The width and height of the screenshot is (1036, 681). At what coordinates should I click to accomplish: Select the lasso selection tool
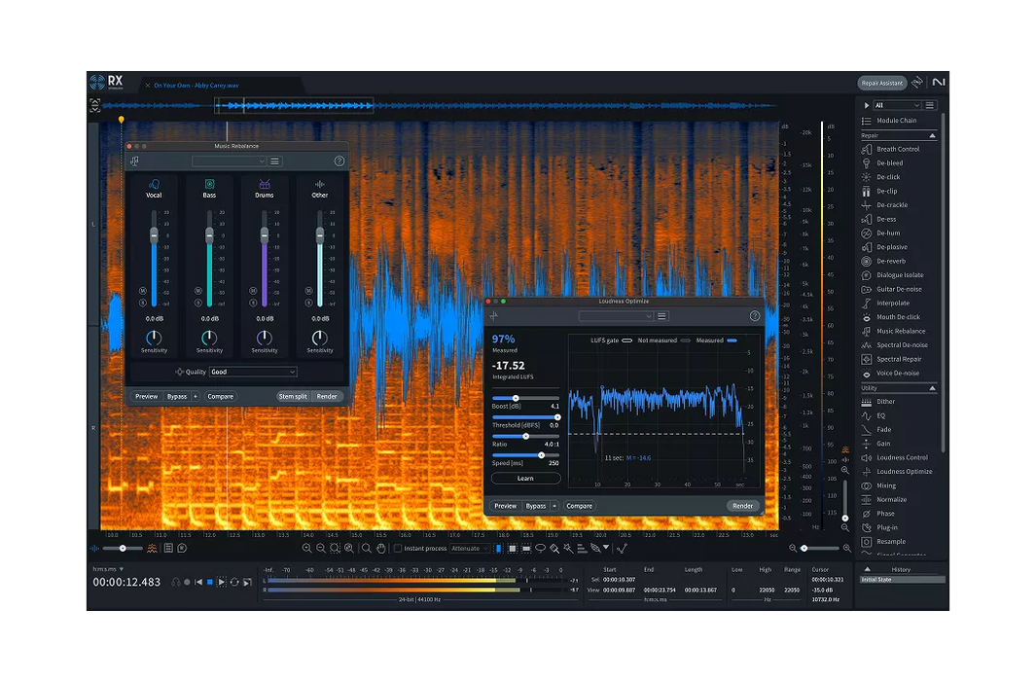click(x=540, y=548)
